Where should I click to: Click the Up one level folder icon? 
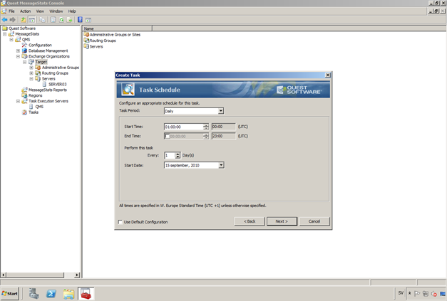click(x=23, y=20)
